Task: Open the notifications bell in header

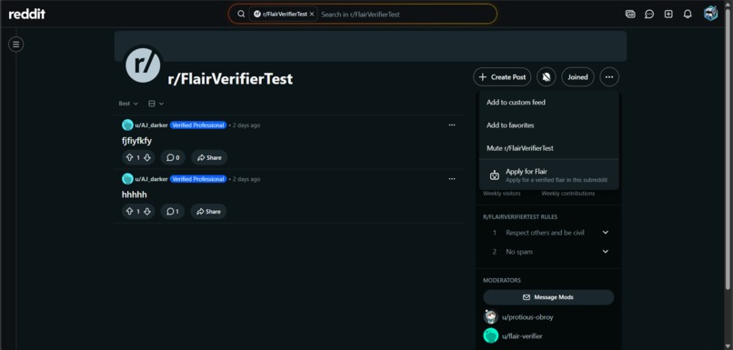Action: tap(688, 14)
